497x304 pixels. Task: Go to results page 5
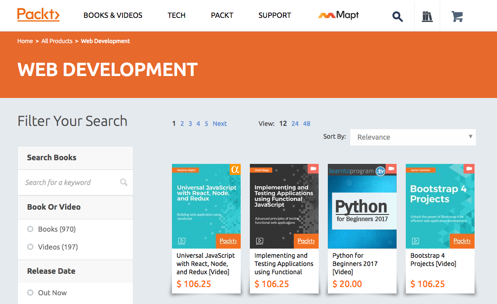[x=206, y=124]
